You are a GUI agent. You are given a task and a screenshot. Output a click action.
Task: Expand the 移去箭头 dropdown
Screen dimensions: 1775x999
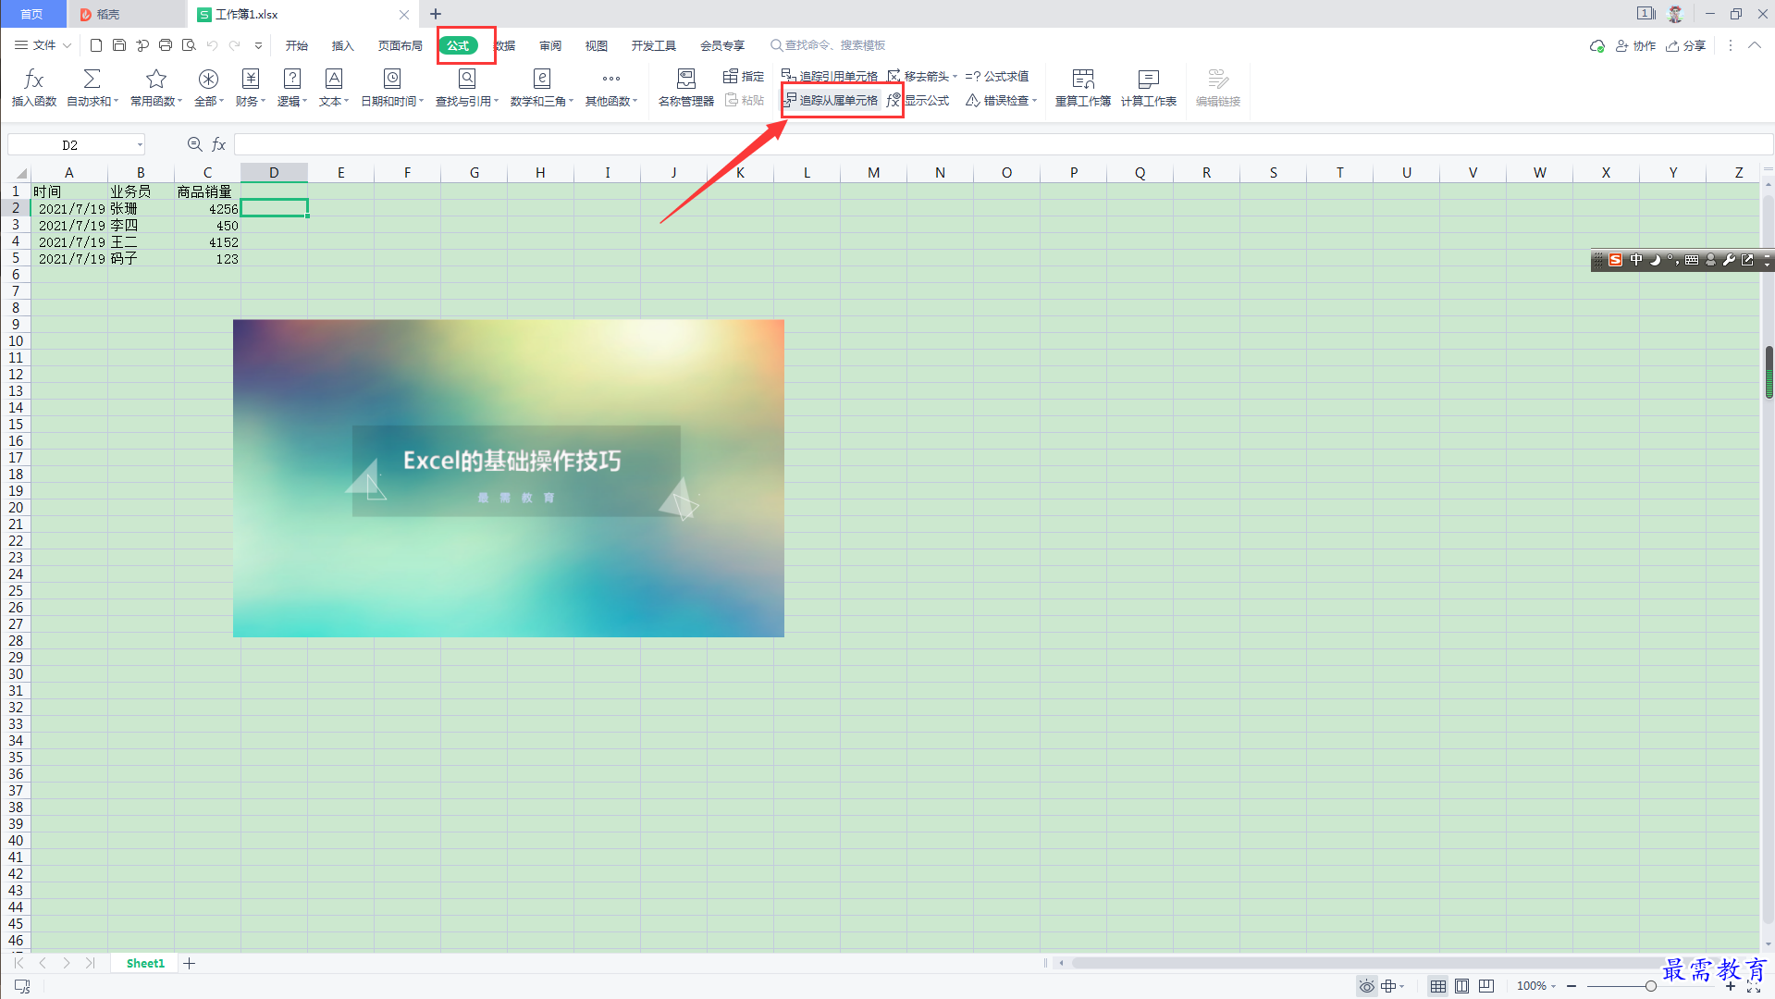955,77
